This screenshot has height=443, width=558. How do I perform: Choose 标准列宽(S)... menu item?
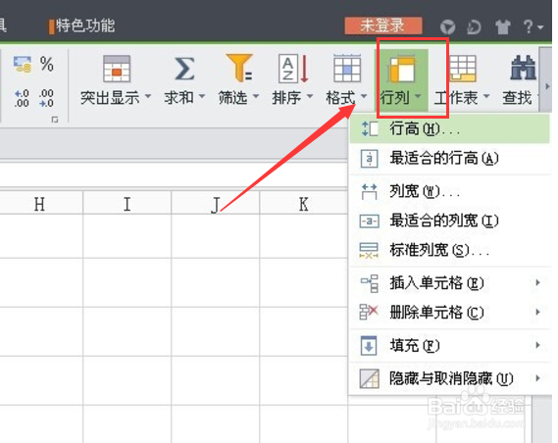[450, 250]
